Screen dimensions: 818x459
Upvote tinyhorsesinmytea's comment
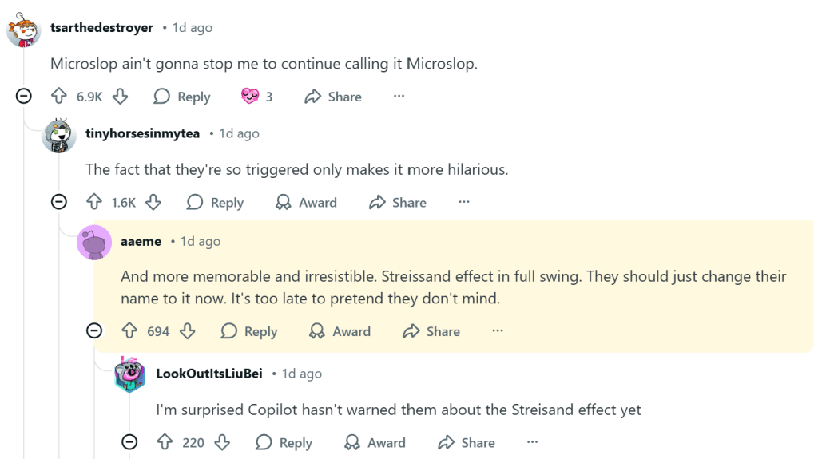pyautogui.click(x=93, y=203)
